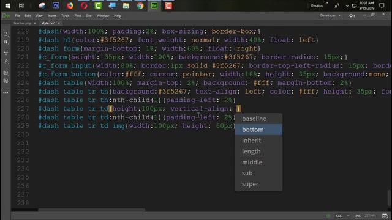Open the Developer workspace dropdown
The width and height of the screenshot is (392, 220).
pyautogui.click(x=330, y=16)
